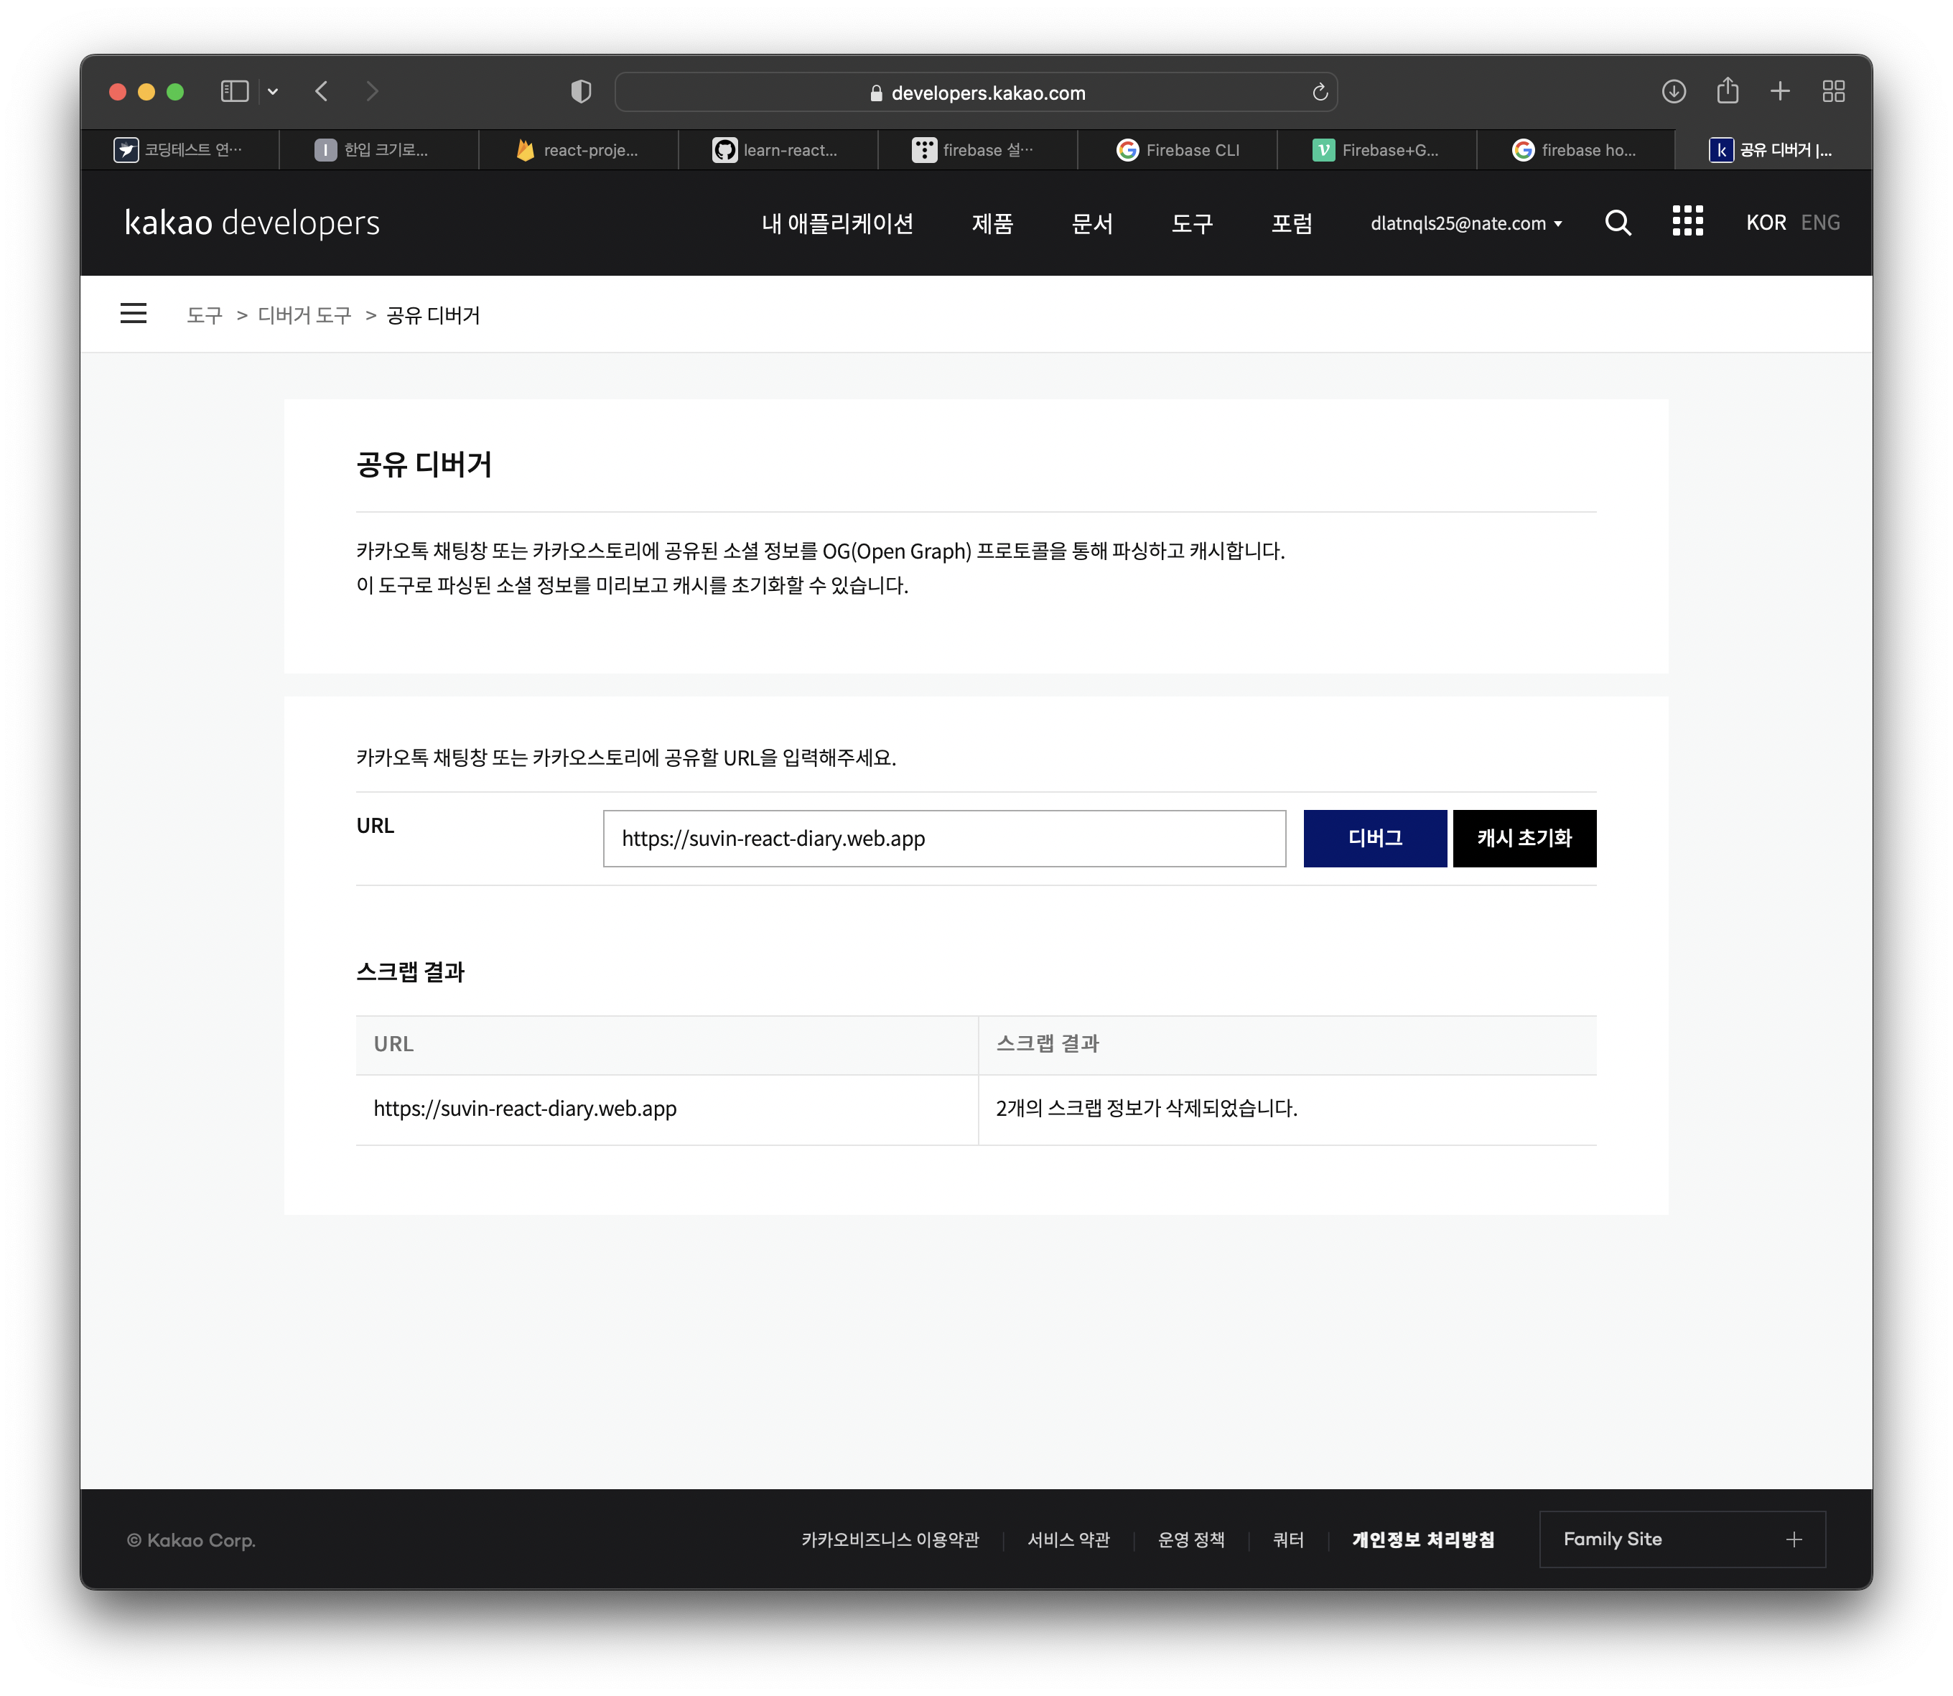The image size is (1953, 1696).
Task: Open the 개인정보 처리방침 footer link
Action: [1422, 1540]
